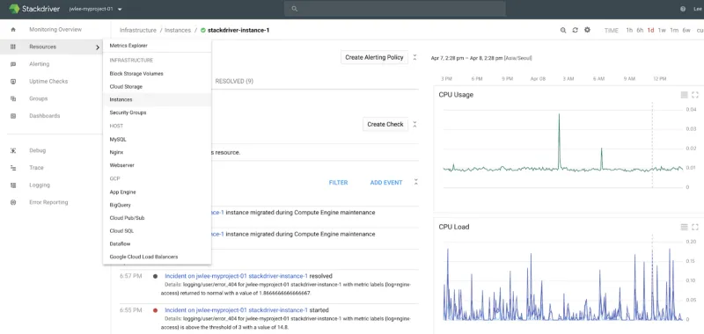Focus the top search field
This screenshot has height=334, width=704.
394,9
